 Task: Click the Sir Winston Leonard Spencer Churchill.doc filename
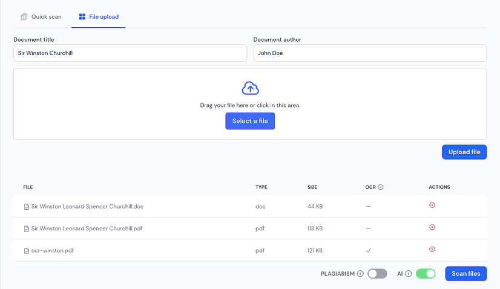tap(87, 207)
